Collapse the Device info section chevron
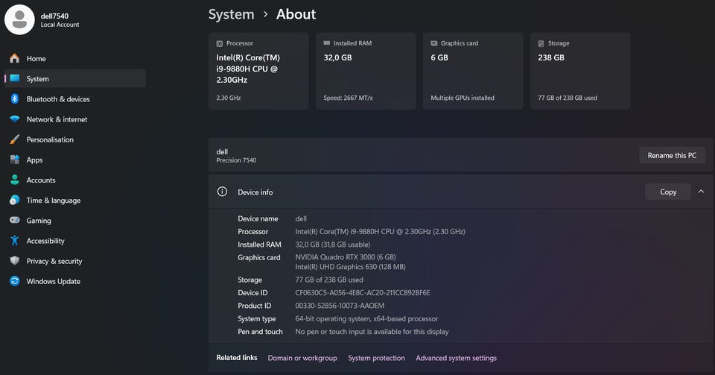715x375 pixels. coord(701,192)
